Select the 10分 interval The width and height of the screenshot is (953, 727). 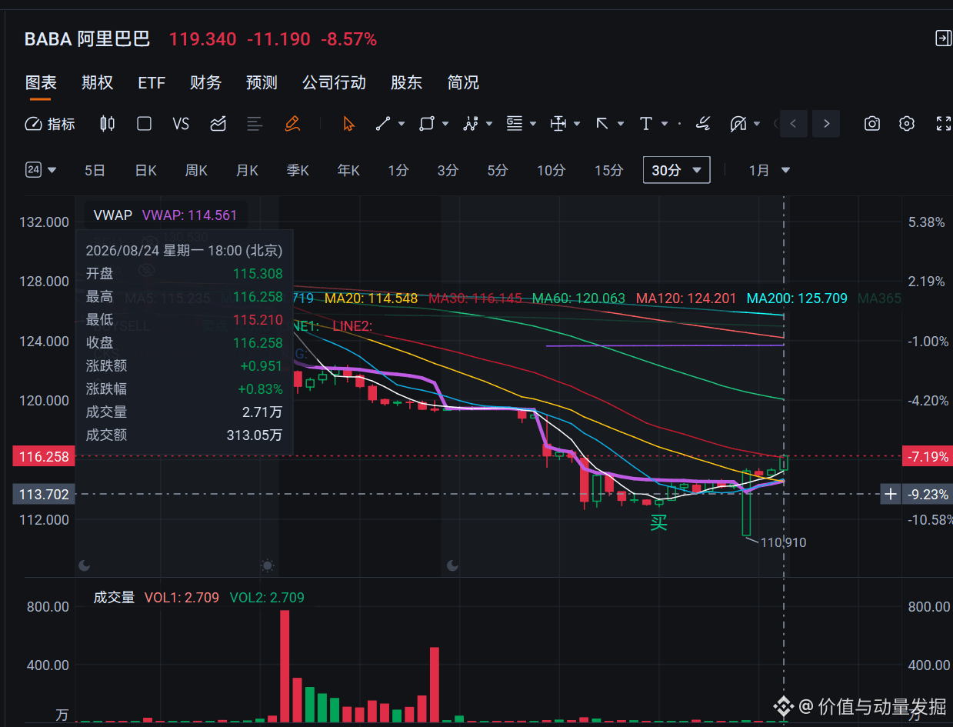click(551, 171)
